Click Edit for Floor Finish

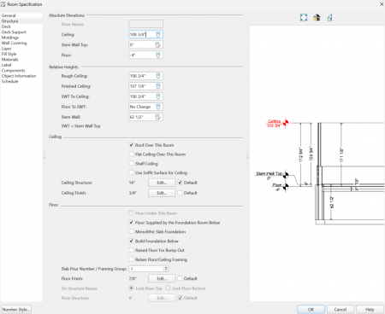tap(162, 278)
